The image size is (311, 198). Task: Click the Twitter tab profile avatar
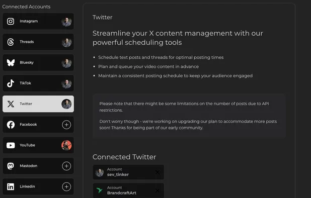(66, 104)
